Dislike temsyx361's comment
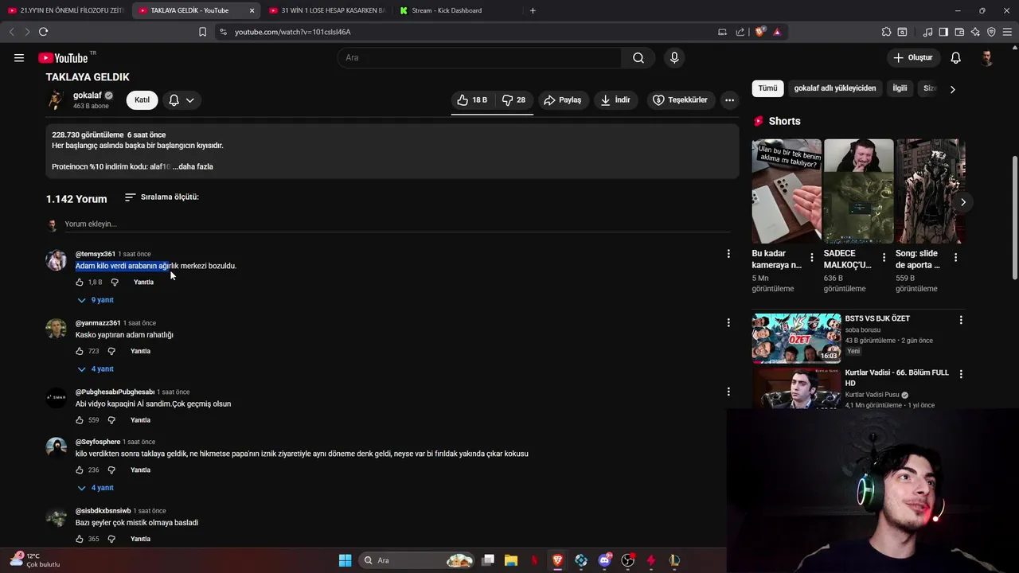The width and height of the screenshot is (1019, 573). coord(115,283)
